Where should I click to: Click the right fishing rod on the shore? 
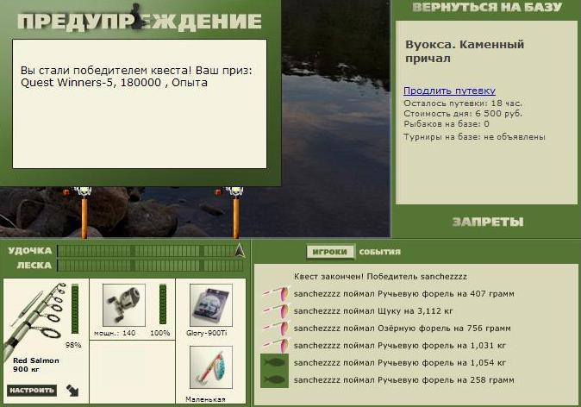click(235, 213)
